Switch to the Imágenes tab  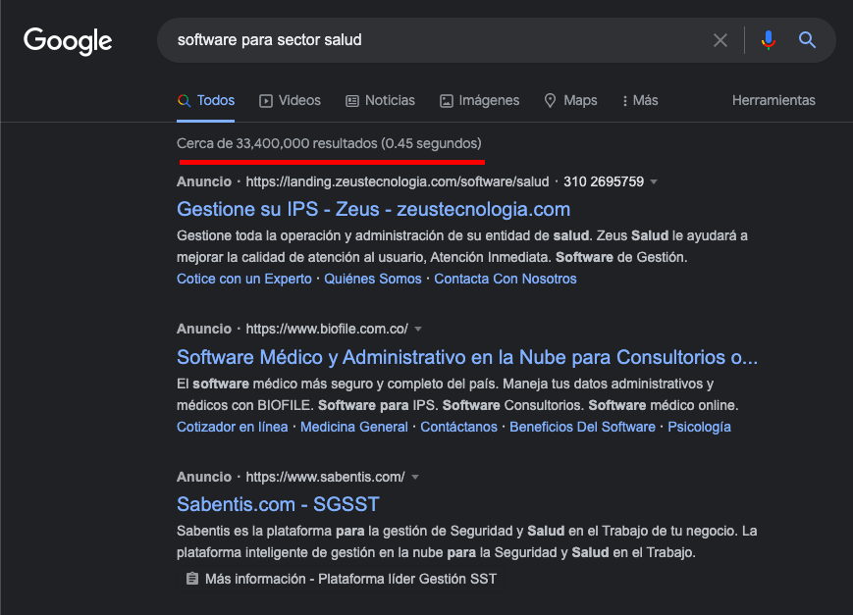click(x=479, y=101)
